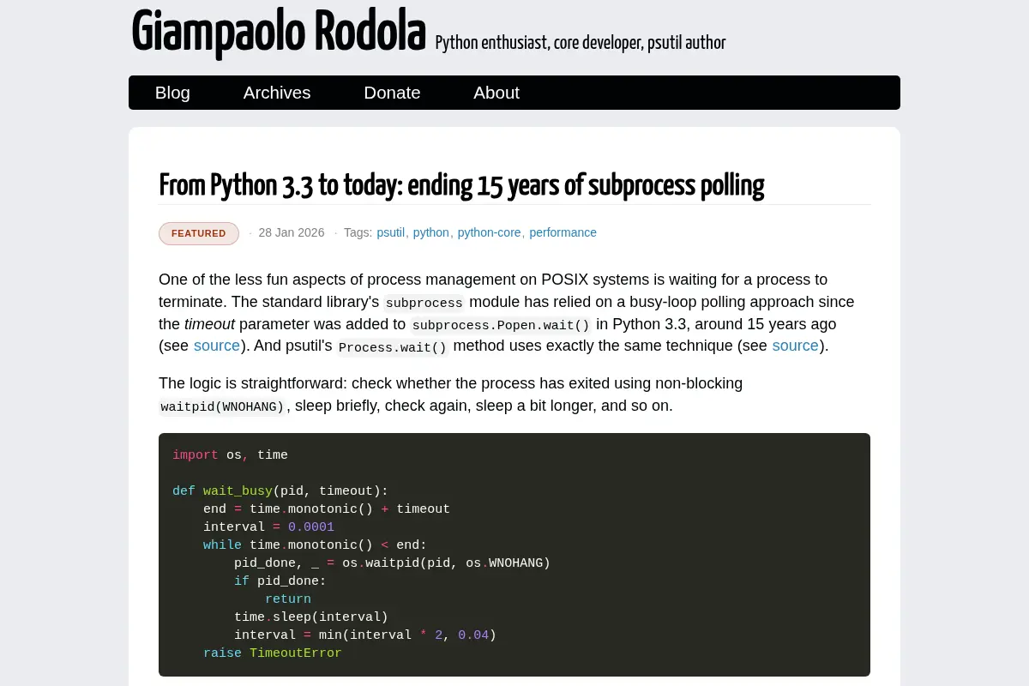Click inside the wait_busy code block
This screenshot has width=1029, height=686.
[514, 555]
